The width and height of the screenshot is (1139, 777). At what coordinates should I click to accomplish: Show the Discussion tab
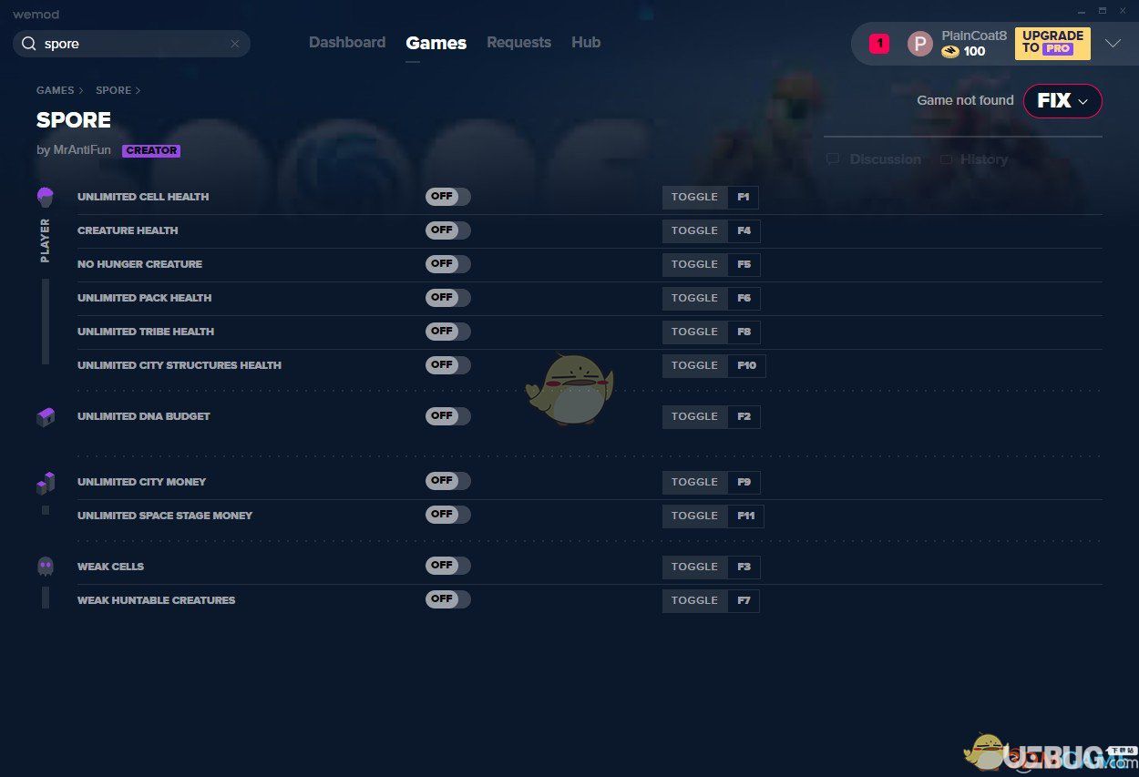pos(885,159)
